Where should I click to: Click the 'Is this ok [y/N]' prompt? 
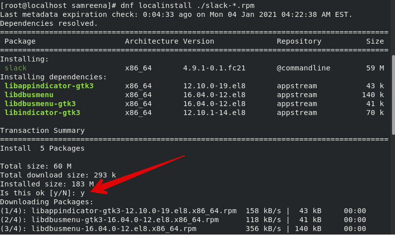pyautogui.click(x=42, y=193)
